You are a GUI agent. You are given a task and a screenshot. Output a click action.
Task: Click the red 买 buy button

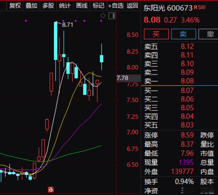tap(156, 34)
